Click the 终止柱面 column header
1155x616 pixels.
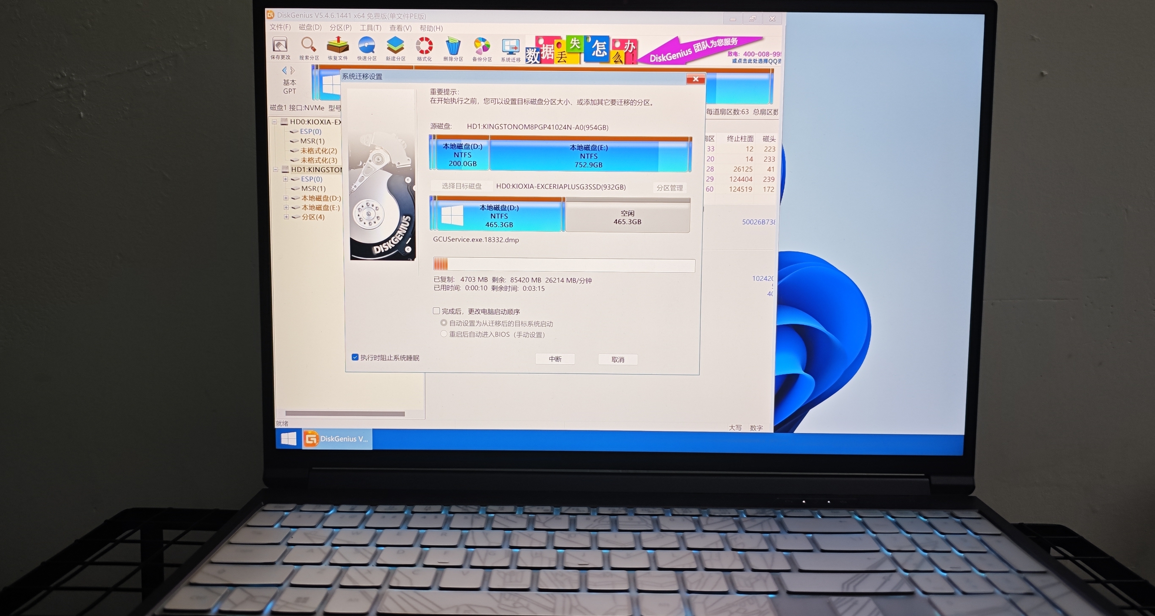[x=740, y=139]
